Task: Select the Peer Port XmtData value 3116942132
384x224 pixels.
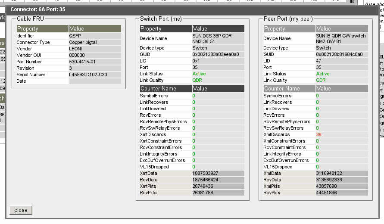Action: tap(329, 173)
